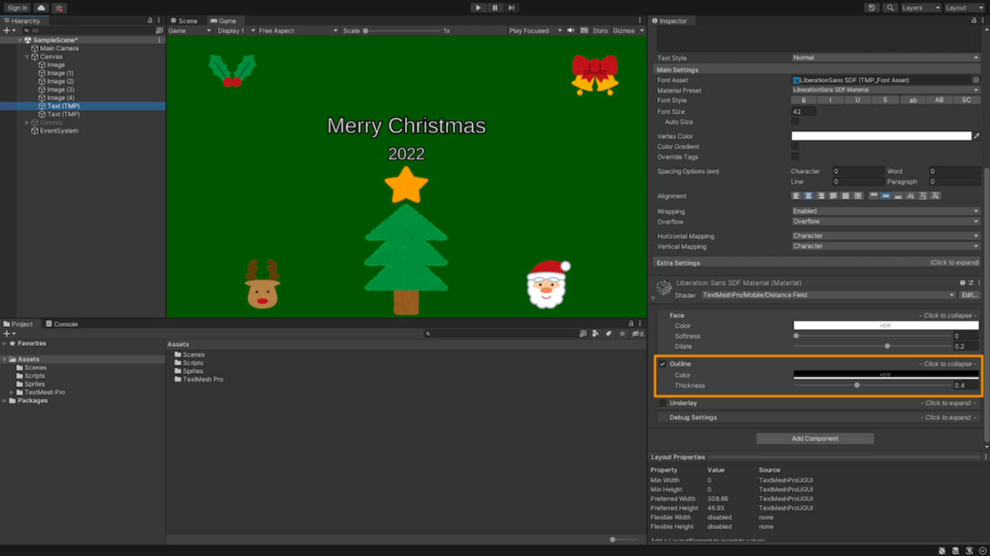The height and width of the screenshot is (556, 990).
Task: Disable the Outline checkbox
Action: [x=663, y=364]
